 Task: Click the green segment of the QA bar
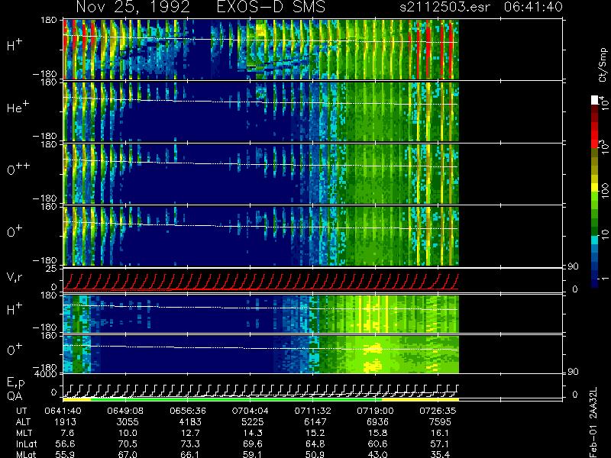click(x=236, y=399)
